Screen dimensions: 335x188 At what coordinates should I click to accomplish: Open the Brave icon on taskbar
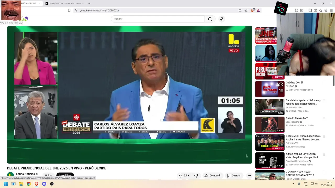(36, 184)
